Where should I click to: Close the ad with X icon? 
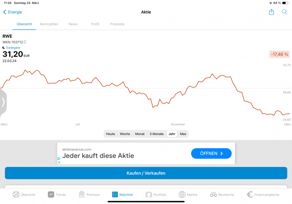tap(59, 162)
